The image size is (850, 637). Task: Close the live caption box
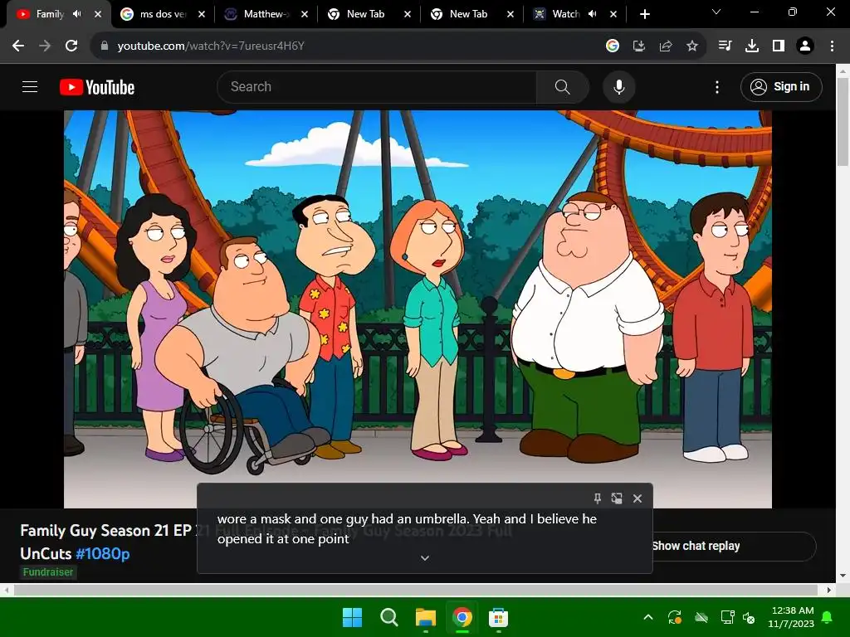[637, 498]
